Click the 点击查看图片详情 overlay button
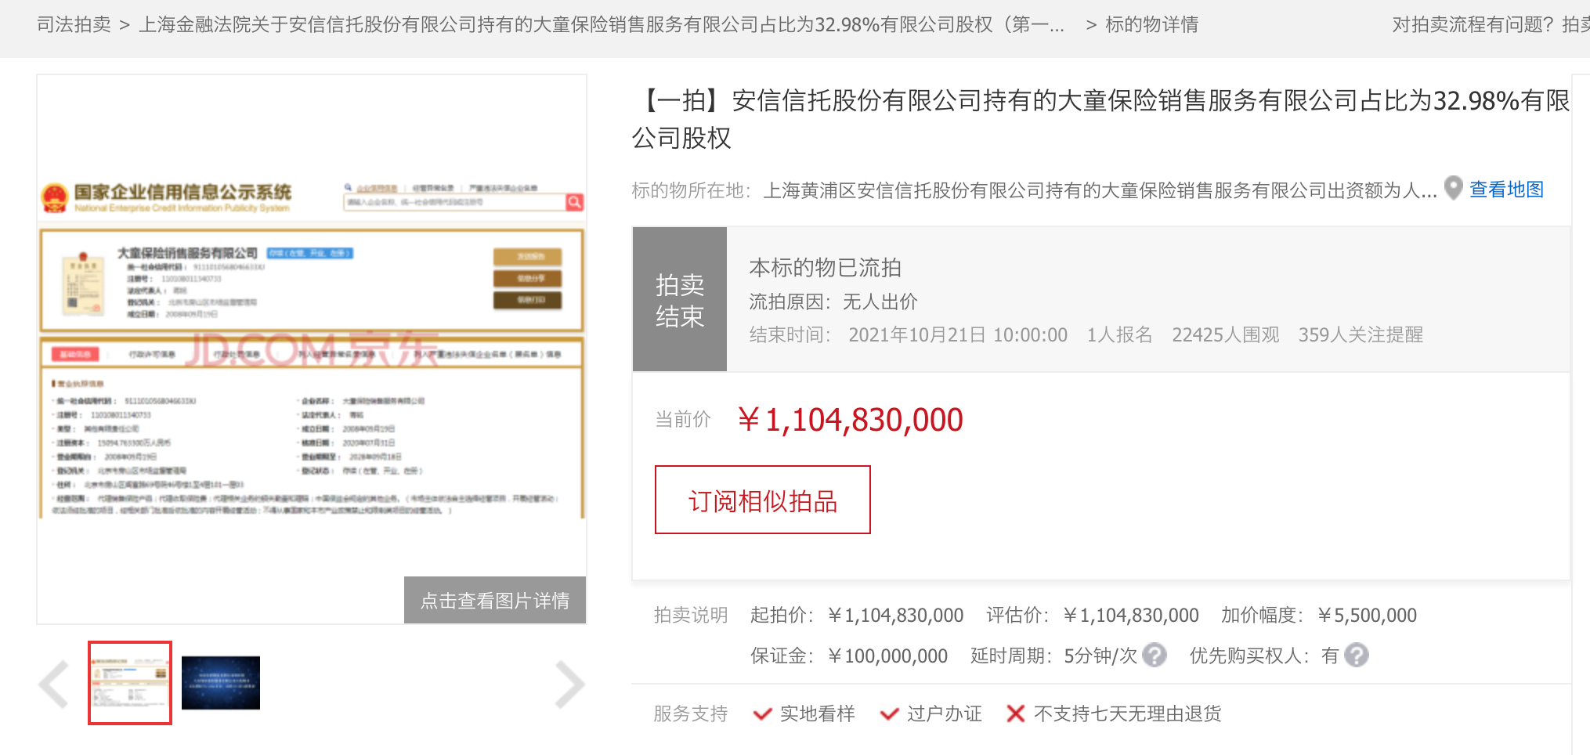 pos(495,600)
